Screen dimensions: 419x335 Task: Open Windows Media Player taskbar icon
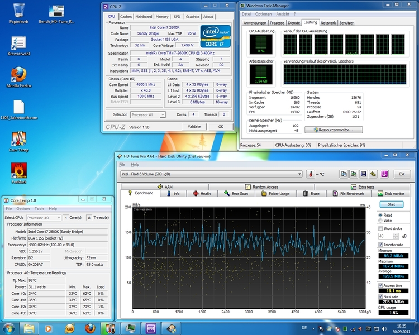49,328
